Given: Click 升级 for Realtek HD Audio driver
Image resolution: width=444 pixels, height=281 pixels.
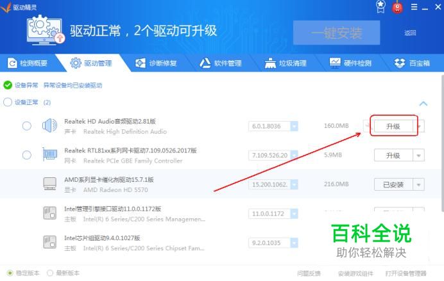Looking at the screenshot, I should tap(393, 126).
